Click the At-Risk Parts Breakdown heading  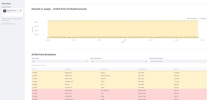coord(44,55)
